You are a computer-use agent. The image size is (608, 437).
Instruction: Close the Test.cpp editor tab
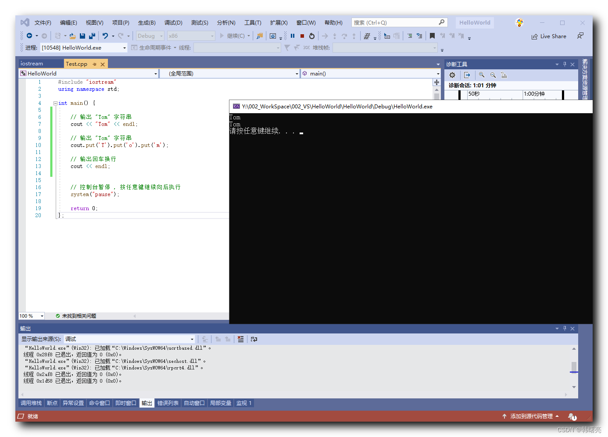coord(103,64)
